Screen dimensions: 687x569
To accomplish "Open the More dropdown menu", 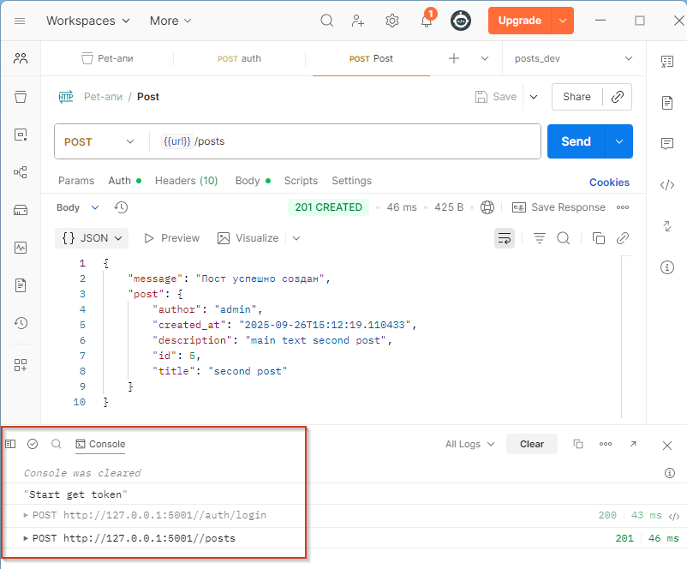I will pyautogui.click(x=170, y=21).
